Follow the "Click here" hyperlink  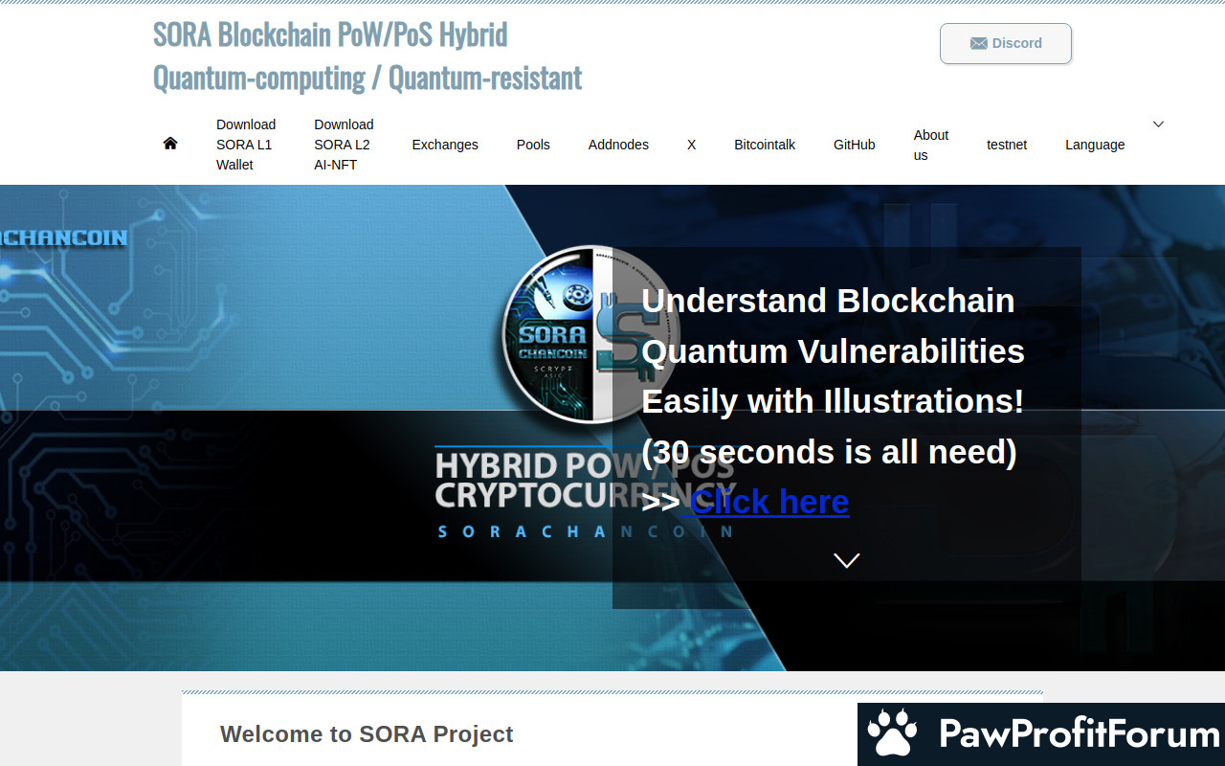pos(769,502)
